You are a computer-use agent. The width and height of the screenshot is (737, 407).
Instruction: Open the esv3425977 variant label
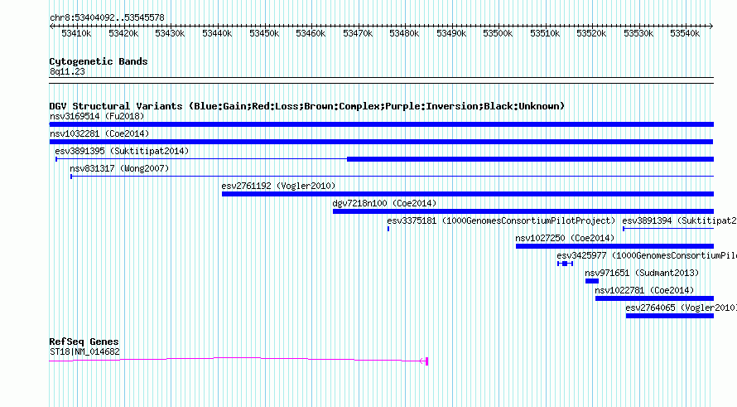point(647,255)
